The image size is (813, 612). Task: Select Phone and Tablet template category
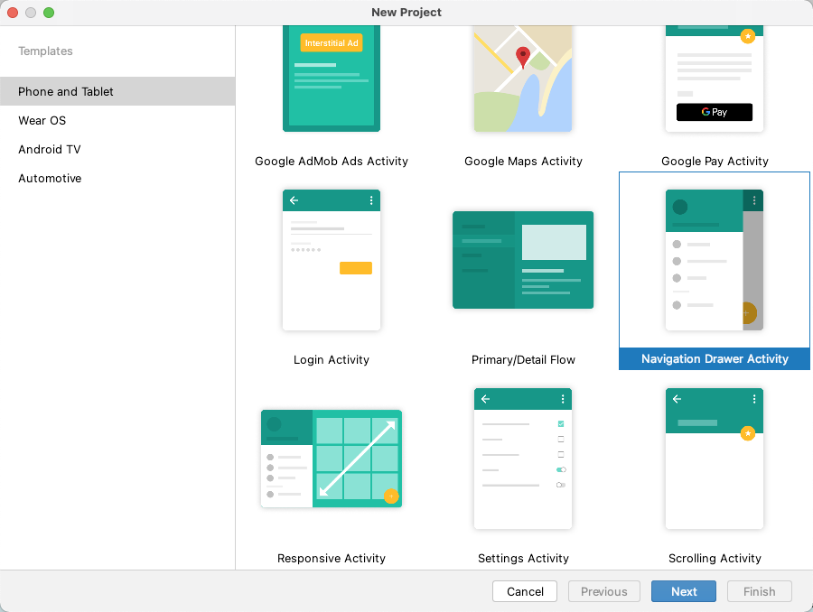click(117, 91)
